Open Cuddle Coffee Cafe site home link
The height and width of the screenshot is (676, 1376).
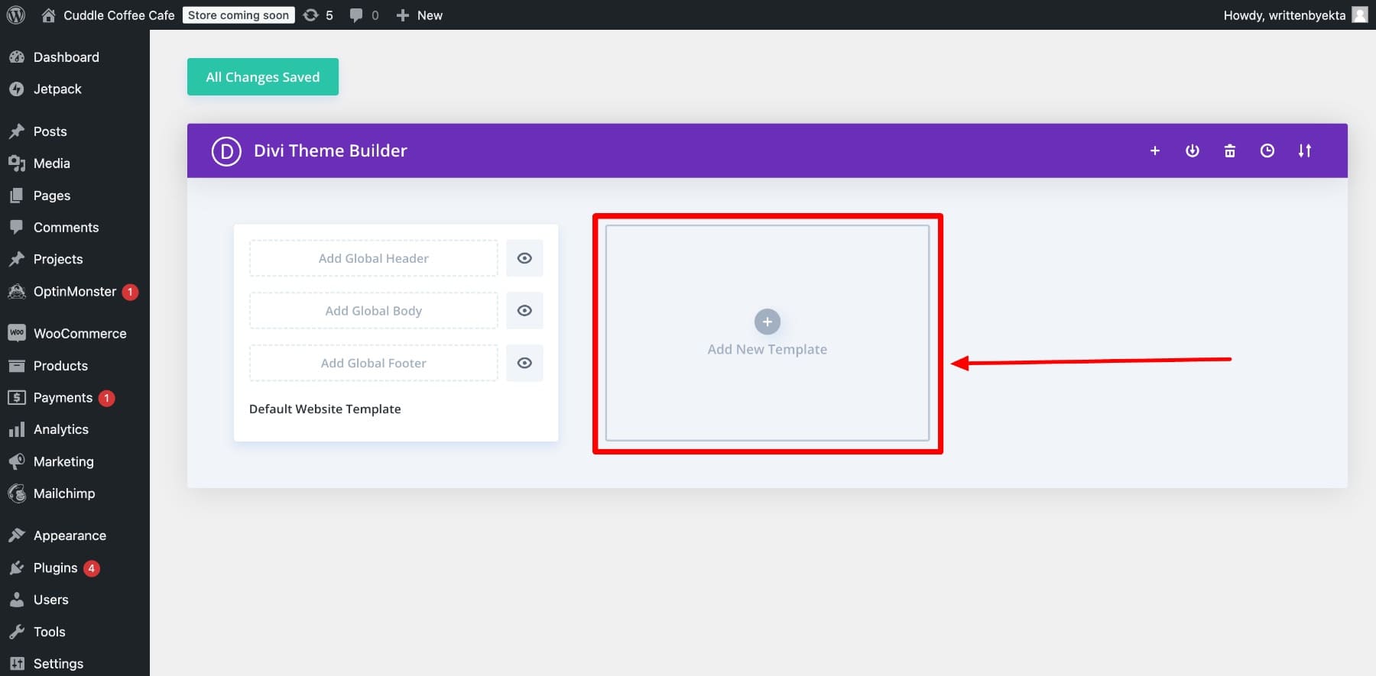click(x=108, y=15)
